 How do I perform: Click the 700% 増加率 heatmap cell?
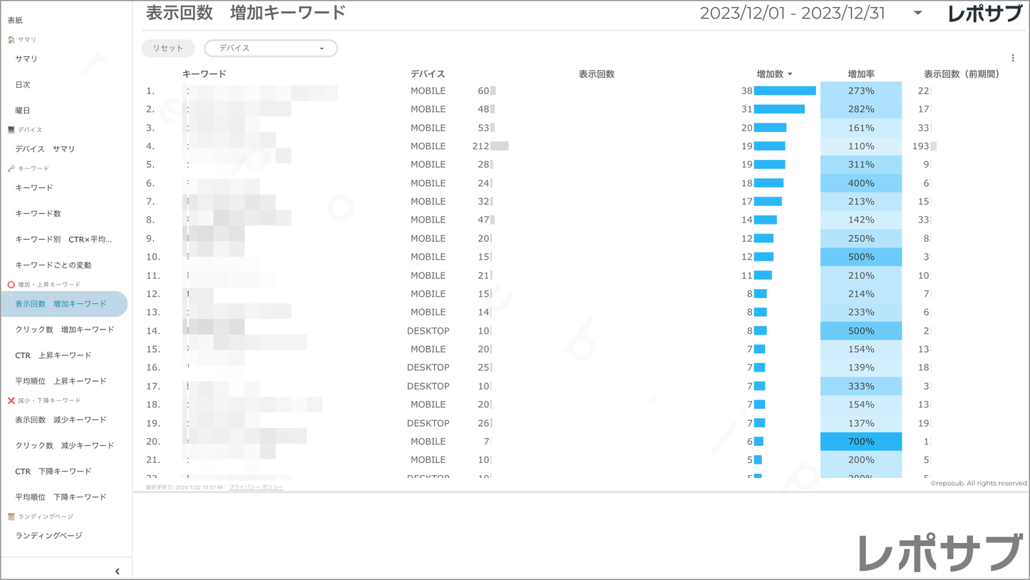click(860, 442)
